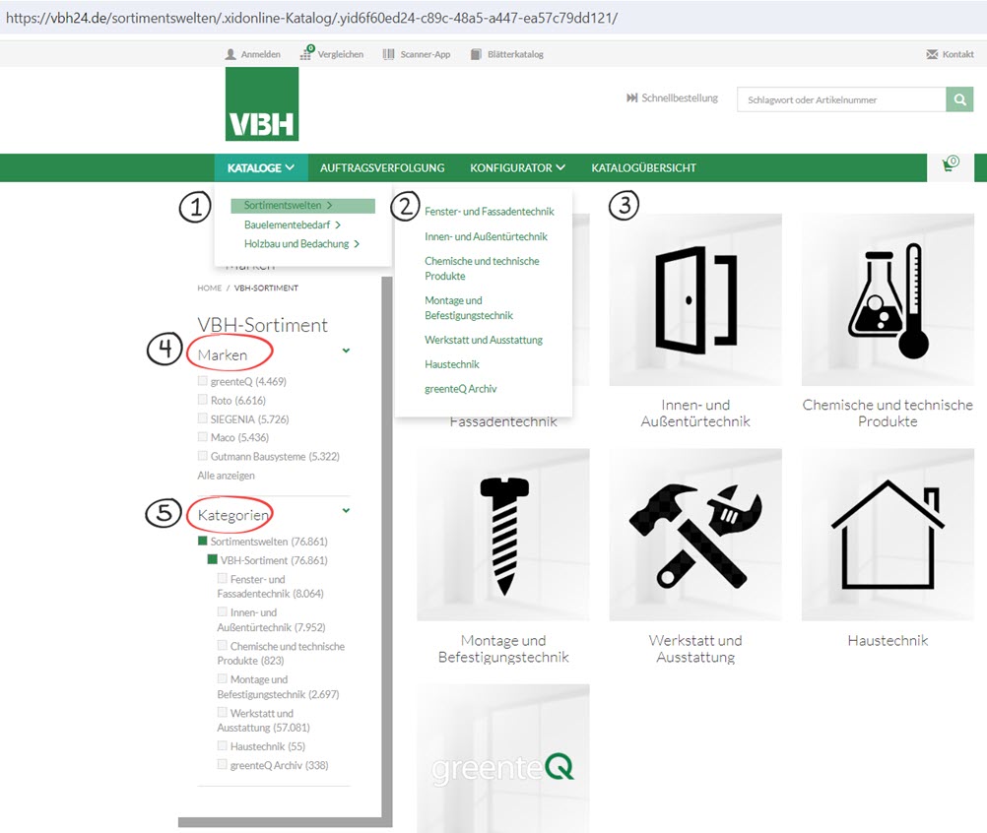
Task: Check the Gutmann Bausysteme (5.322) filter
Action: point(203,456)
